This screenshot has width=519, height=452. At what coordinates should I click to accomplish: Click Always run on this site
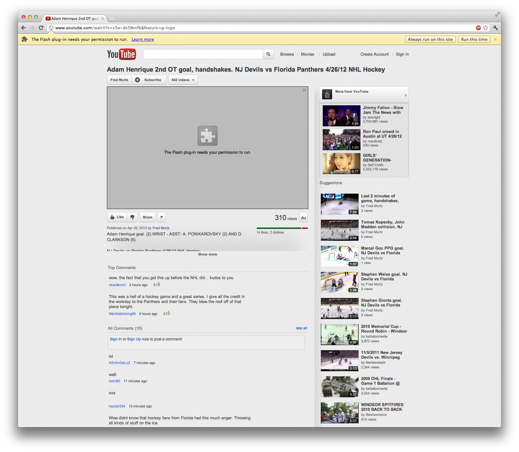click(430, 39)
